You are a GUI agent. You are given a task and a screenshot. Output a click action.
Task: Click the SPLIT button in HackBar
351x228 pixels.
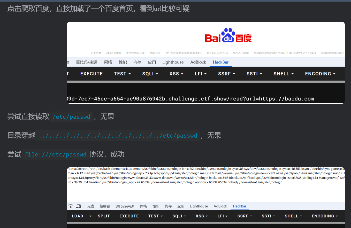[104, 216]
